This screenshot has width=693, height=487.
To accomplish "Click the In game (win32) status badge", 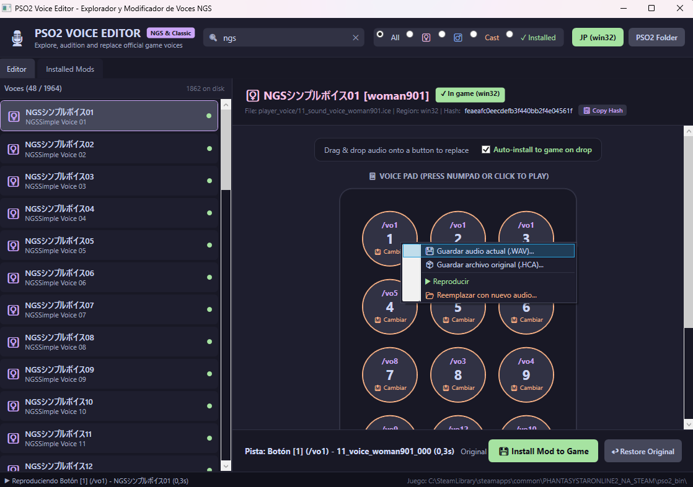I will click(x=470, y=95).
